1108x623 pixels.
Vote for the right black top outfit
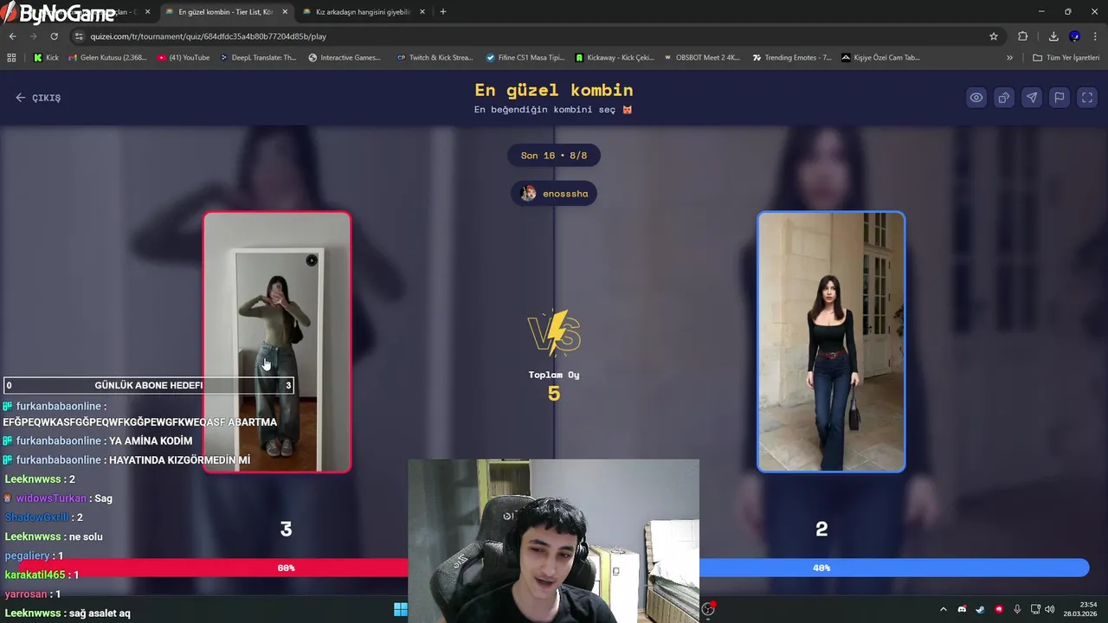[x=831, y=342]
